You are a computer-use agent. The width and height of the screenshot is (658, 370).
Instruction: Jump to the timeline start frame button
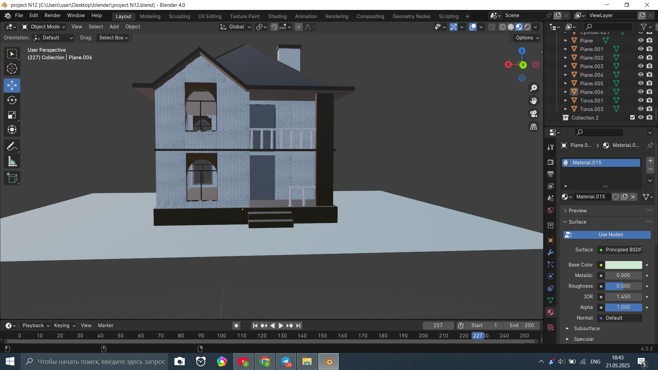255,325
